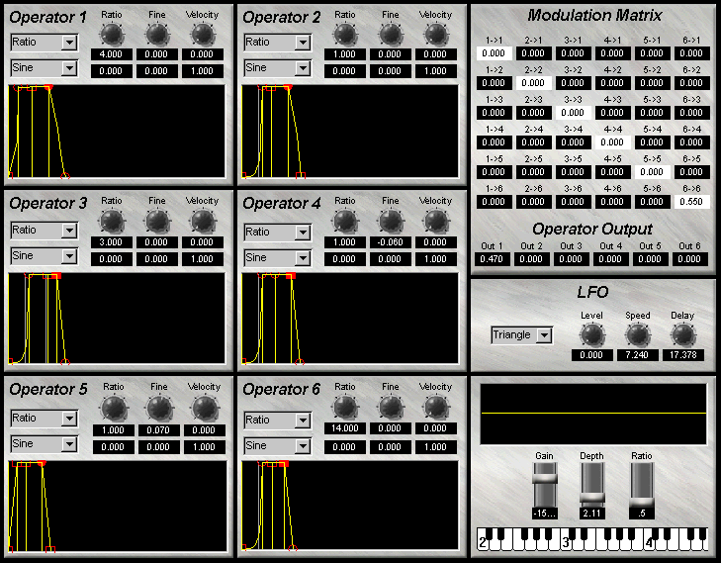Image resolution: width=721 pixels, height=563 pixels.
Task: Click the Operator 1 envelope graph
Action: click(119, 132)
